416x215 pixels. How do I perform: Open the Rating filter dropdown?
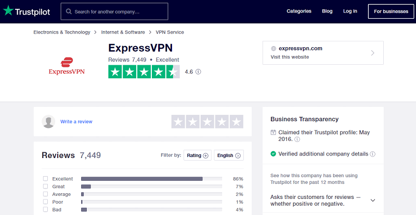tap(198, 155)
